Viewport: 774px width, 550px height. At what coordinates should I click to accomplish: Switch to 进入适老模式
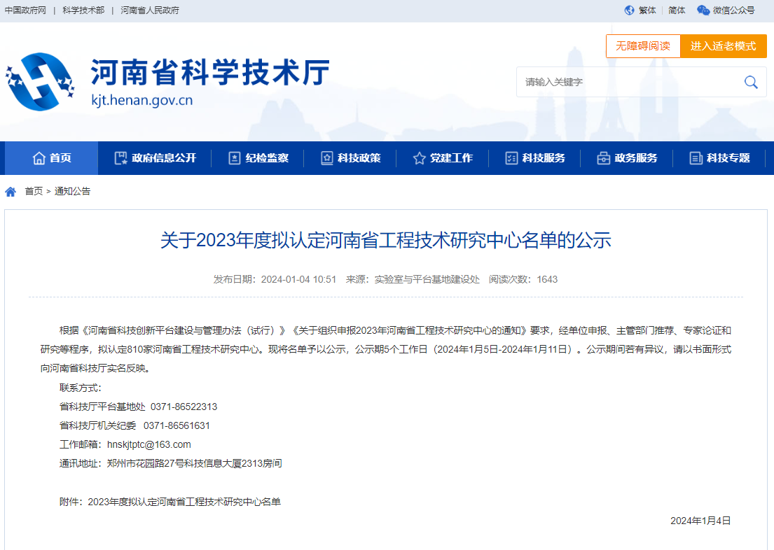723,46
